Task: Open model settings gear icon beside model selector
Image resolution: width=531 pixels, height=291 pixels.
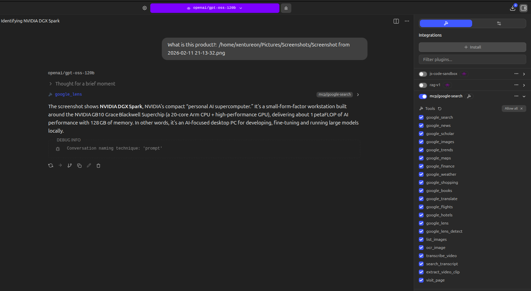Action: point(144,8)
